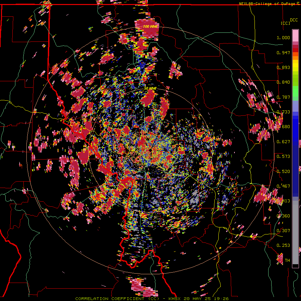Click the TH legend label
This screenshot has width=301, height=301.
pyautogui.click(x=287, y=261)
